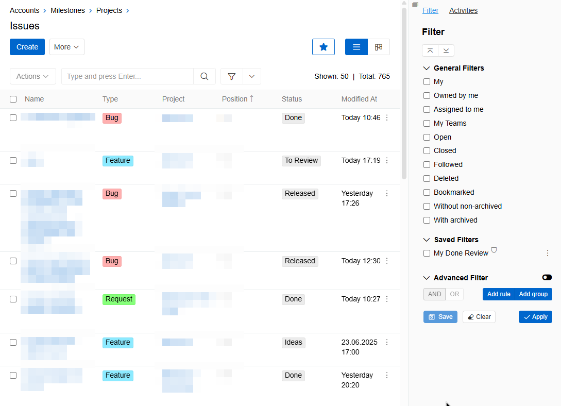Click the Status column header
Image resolution: width=561 pixels, height=406 pixels.
tap(292, 99)
